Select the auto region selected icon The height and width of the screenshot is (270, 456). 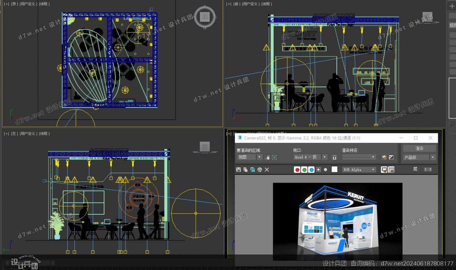pos(274,157)
